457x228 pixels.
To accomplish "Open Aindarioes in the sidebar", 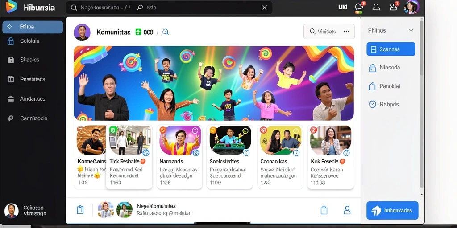I will [x=33, y=98].
